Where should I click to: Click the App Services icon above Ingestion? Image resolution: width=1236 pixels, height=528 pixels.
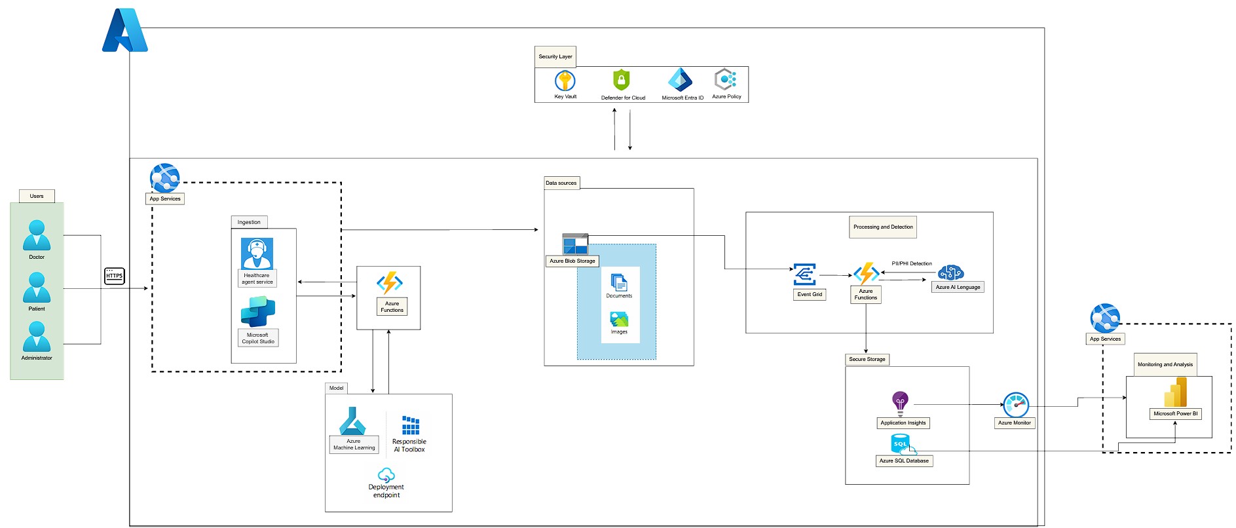coord(164,178)
